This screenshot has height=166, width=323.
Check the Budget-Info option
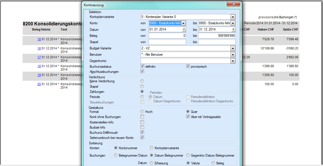pos(142,127)
